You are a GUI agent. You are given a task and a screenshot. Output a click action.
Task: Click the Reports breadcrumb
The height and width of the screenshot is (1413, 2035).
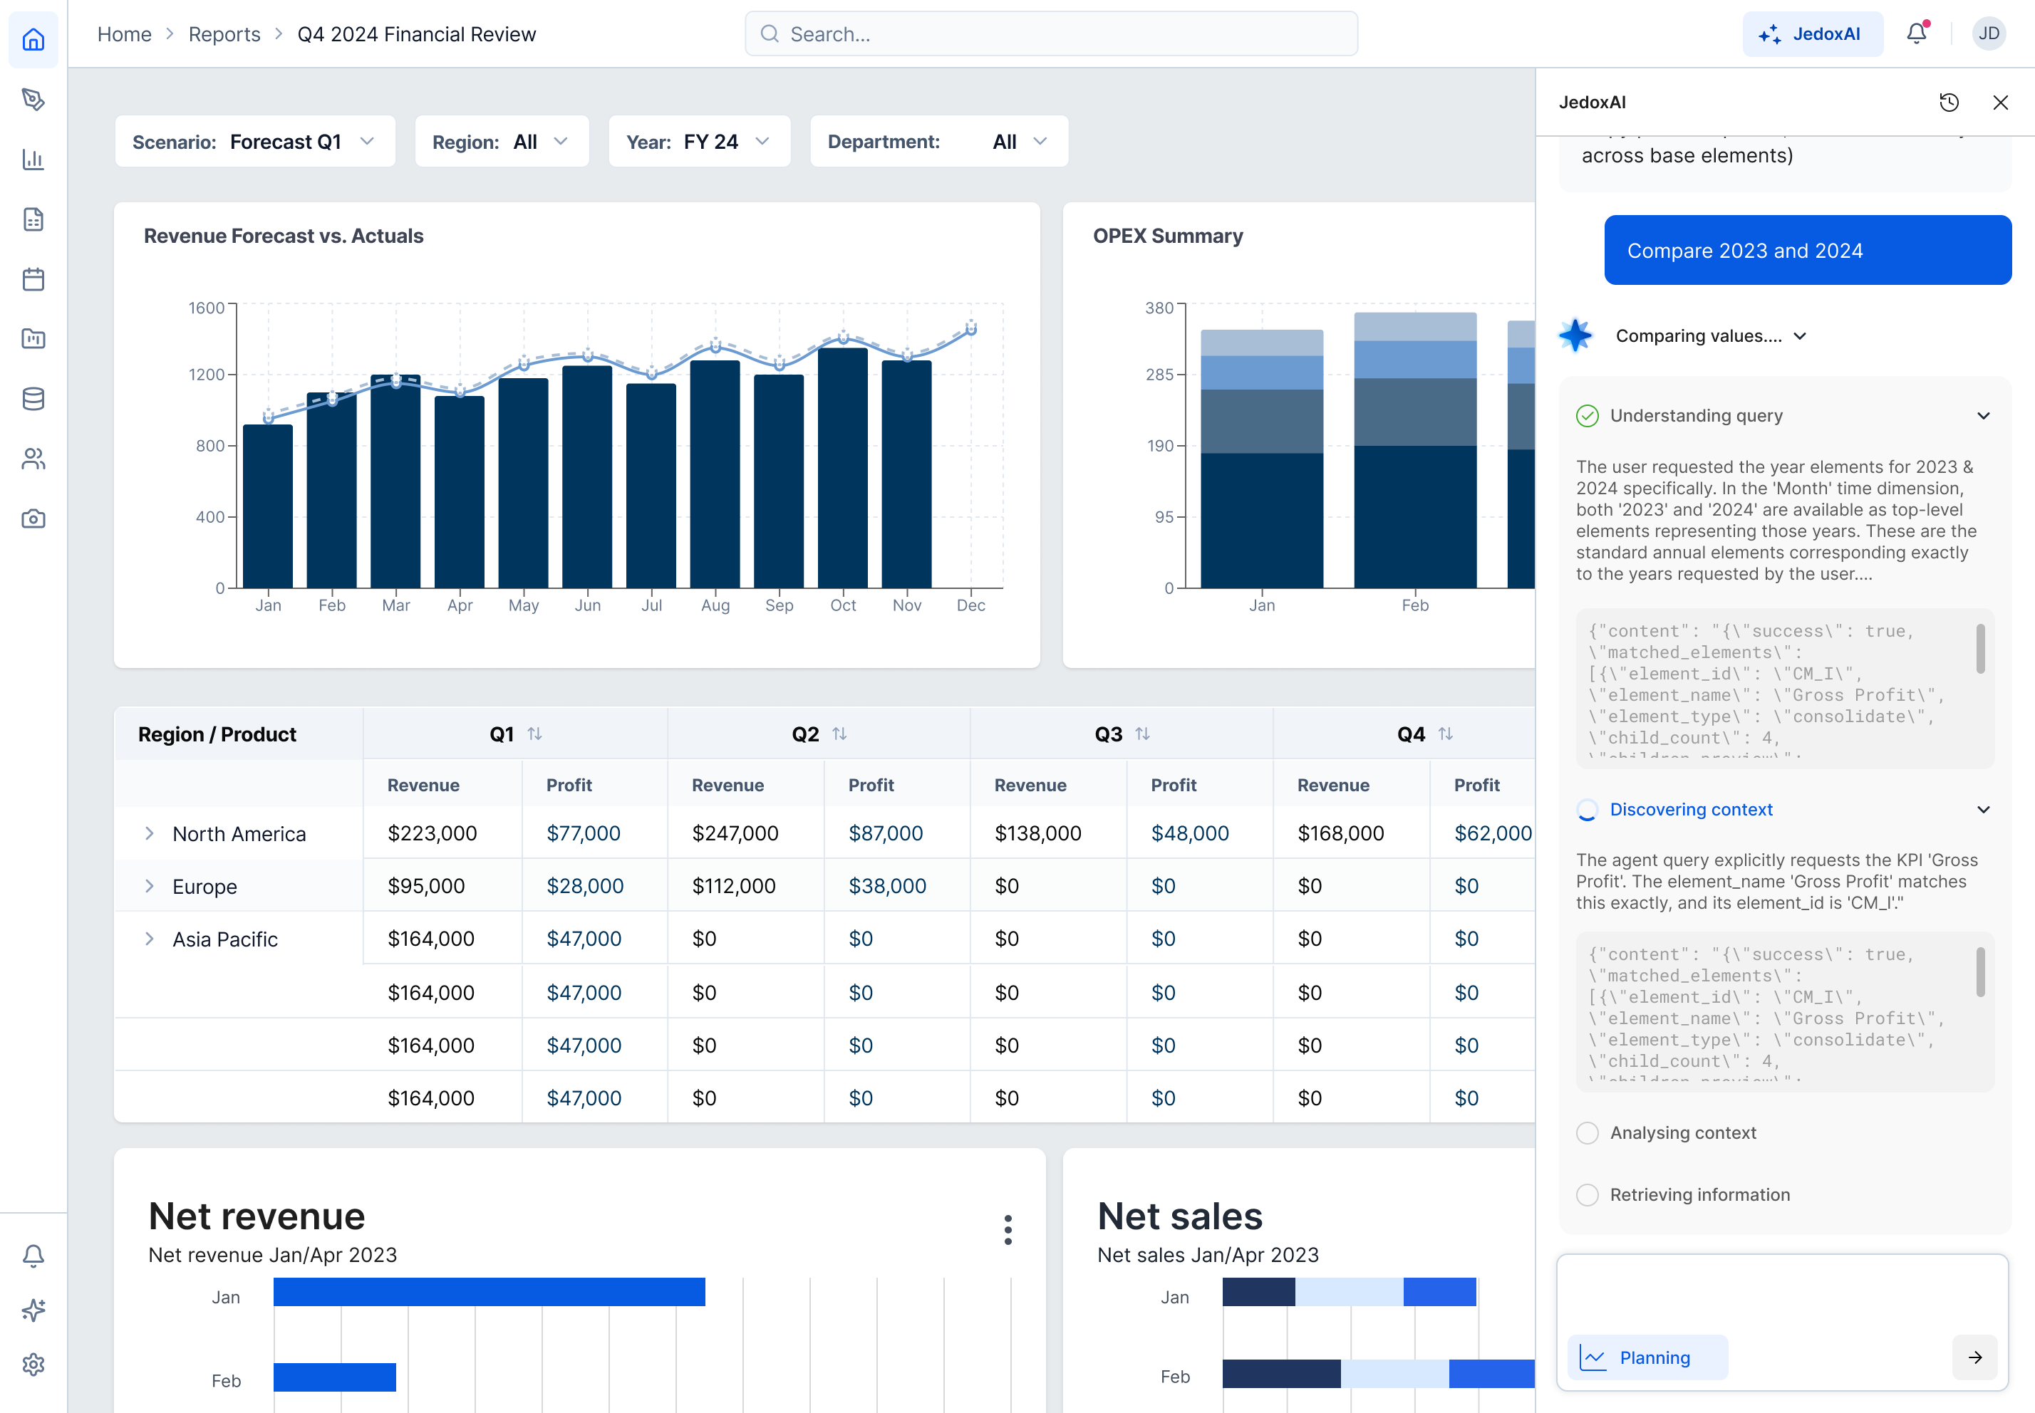(x=224, y=33)
